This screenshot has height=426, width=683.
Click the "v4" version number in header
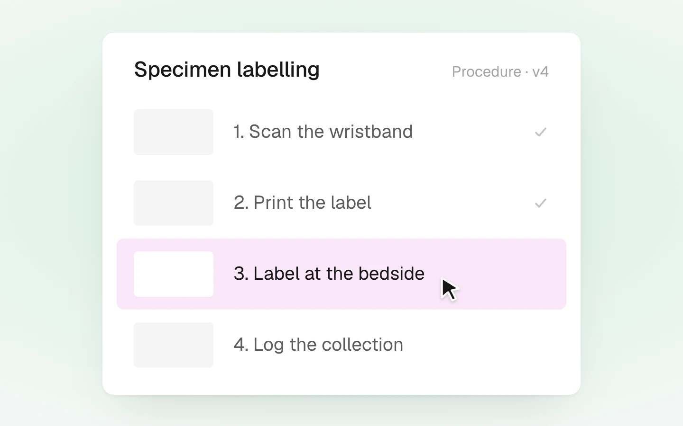point(540,71)
